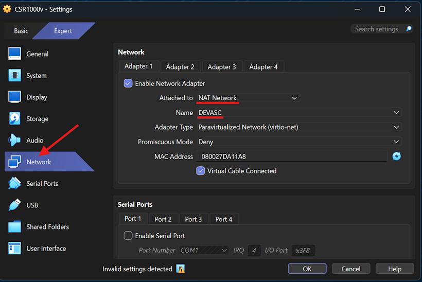This screenshot has width=422, height=282.
Task: Switch to the Basic tab
Action: coord(21,31)
